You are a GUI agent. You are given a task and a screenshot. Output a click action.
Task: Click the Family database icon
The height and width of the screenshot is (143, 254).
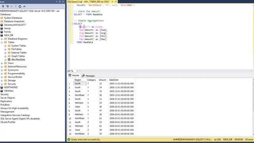(x=2, y=32)
